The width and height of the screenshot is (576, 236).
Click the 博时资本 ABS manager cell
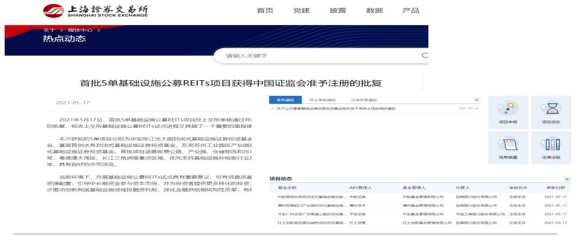coord(356,205)
